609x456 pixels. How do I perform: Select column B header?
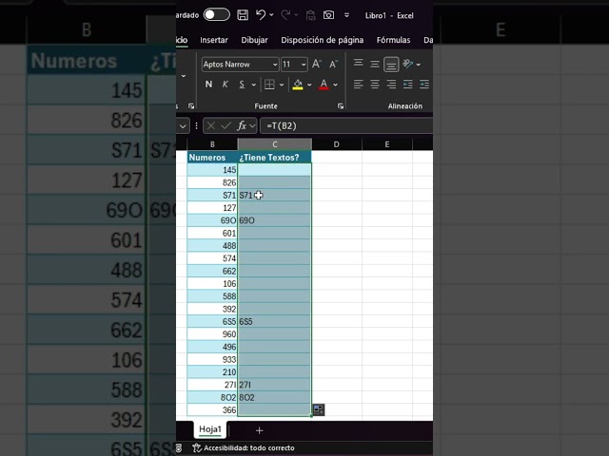tap(212, 144)
